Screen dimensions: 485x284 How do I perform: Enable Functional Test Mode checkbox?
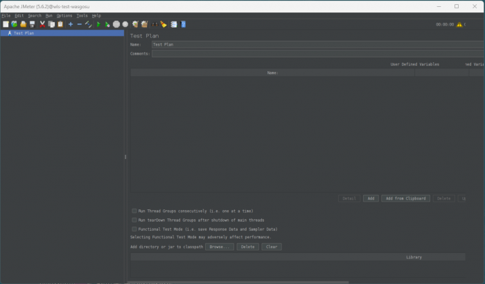coord(134,229)
